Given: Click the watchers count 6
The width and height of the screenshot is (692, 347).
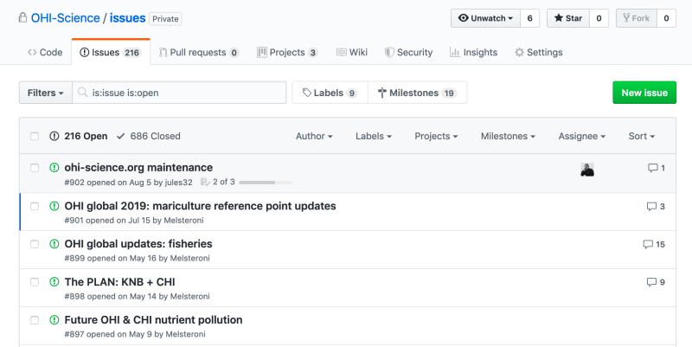Looking at the screenshot, I should coord(529,18).
